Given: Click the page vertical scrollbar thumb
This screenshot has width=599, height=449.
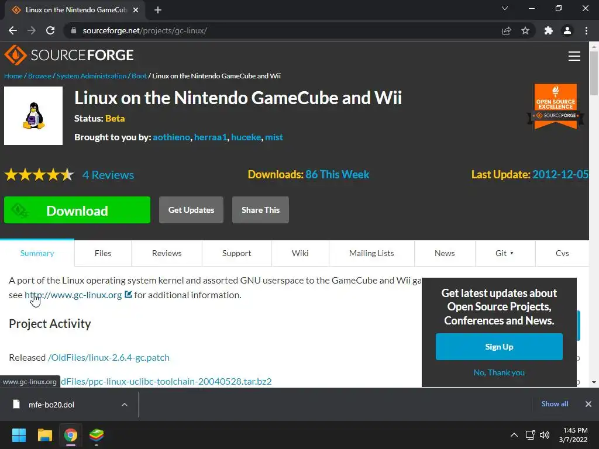Looking at the screenshot, I should point(594,73).
